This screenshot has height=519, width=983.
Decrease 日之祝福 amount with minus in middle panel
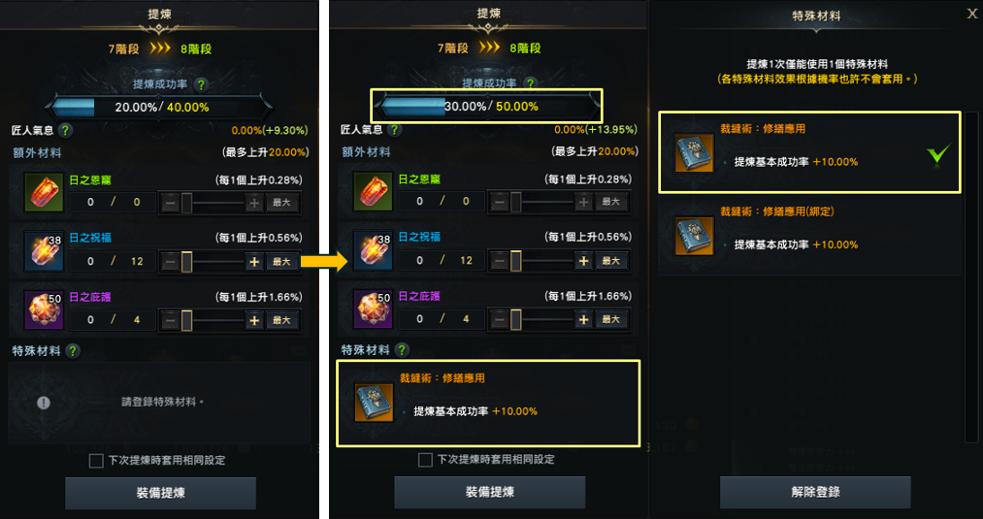[499, 261]
